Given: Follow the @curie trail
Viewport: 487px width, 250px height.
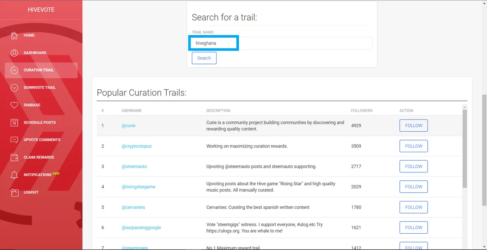Looking at the screenshot, I should coord(414,126).
